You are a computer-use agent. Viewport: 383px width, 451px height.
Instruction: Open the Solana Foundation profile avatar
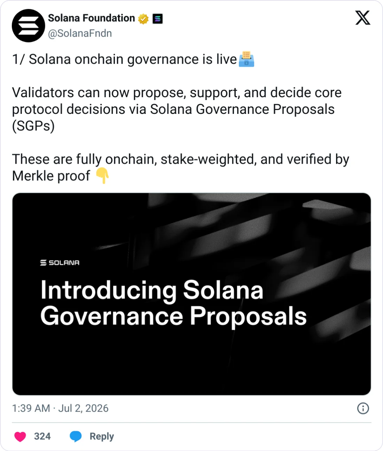pos(29,26)
